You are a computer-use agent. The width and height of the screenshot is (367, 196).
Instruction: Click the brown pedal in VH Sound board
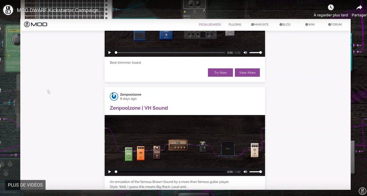[x=157, y=152]
